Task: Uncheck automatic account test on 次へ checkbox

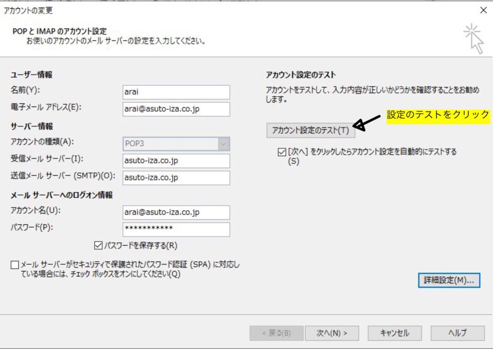Action: click(281, 152)
